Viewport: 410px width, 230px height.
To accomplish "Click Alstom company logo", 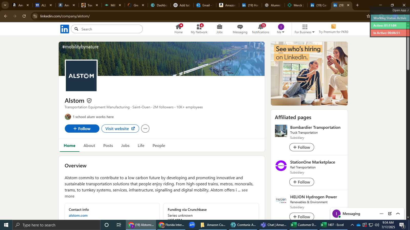I will pos(81,76).
